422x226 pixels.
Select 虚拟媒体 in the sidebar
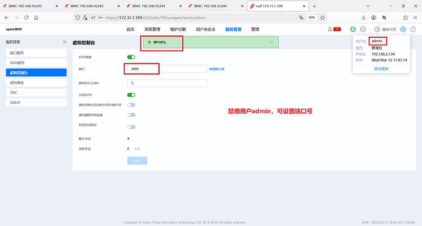tap(36, 82)
